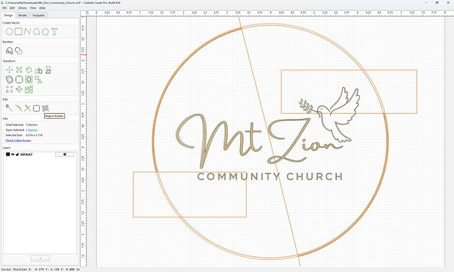Switch to the Toolpaths tab
Screen dimensions: 454x272
tap(39, 15)
